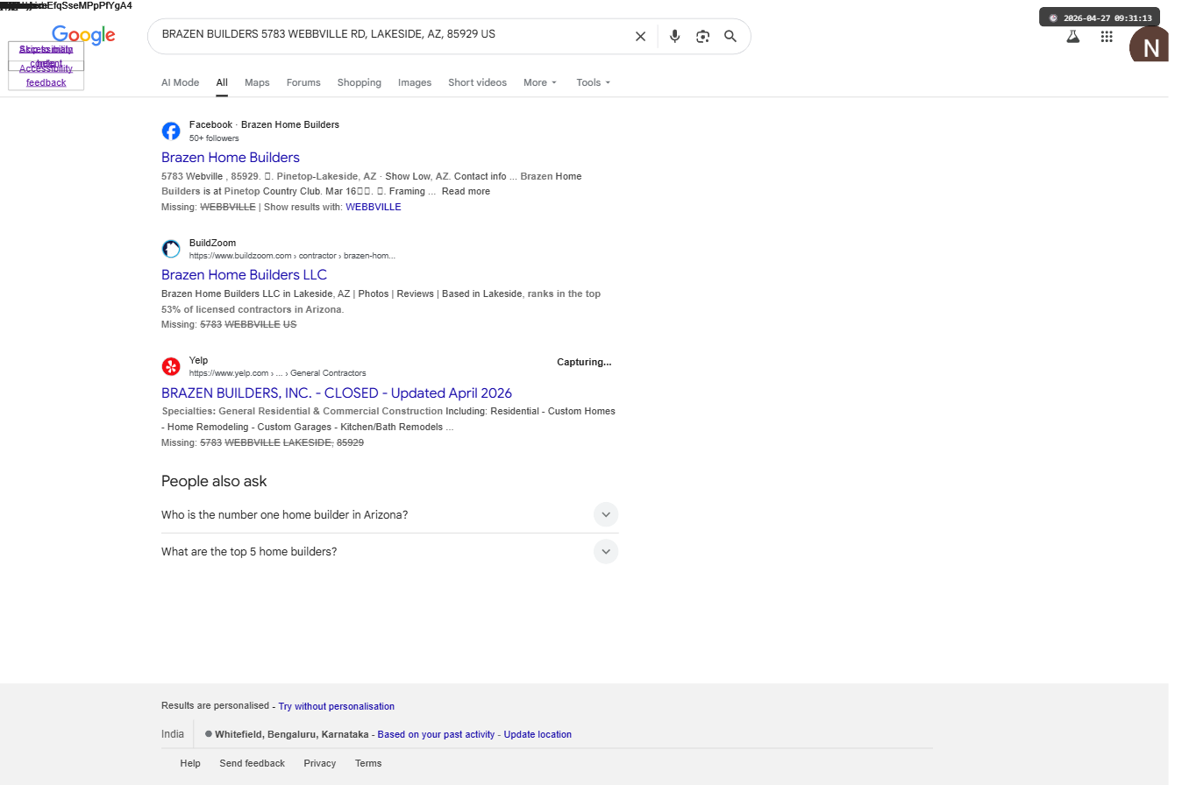Open the Help footer link
1182x785 pixels.
pyautogui.click(x=190, y=763)
